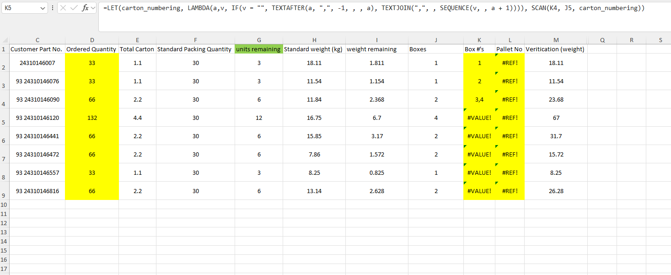Select the green 'units remaining' header cell
The image size is (671, 275).
point(259,49)
